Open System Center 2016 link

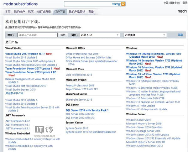[77, 128]
